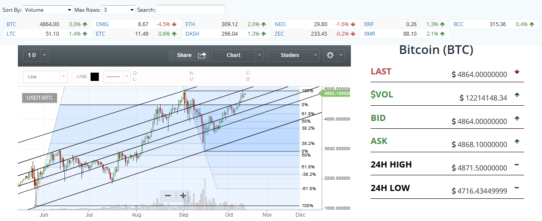This screenshot has height=221, width=542.
Task: Click the NEO red down arrow
Action: click(353, 24)
